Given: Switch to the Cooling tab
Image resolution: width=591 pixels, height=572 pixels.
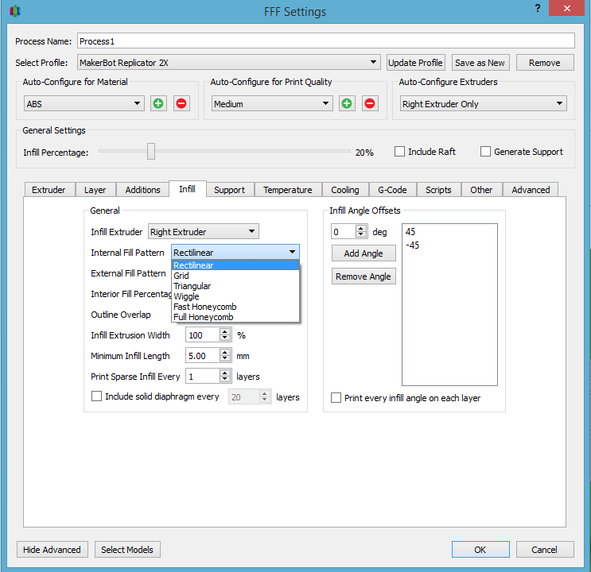Looking at the screenshot, I should (345, 190).
